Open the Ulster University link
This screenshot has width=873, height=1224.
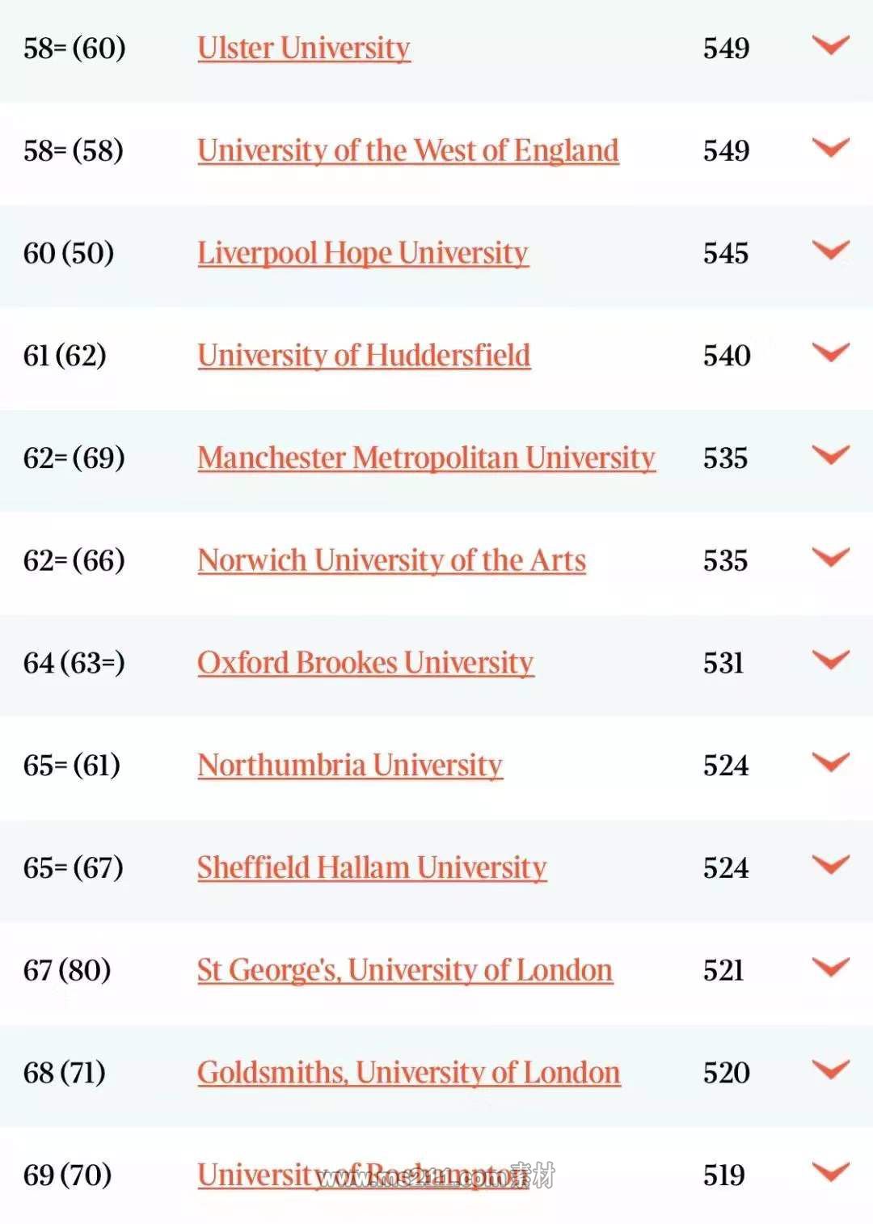click(x=304, y=49)
